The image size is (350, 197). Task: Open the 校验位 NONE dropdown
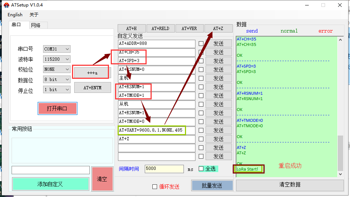57,69
